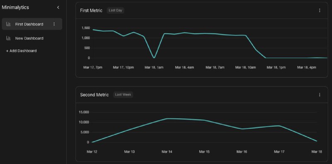Change the Last Week time range badge

(123, 95)
